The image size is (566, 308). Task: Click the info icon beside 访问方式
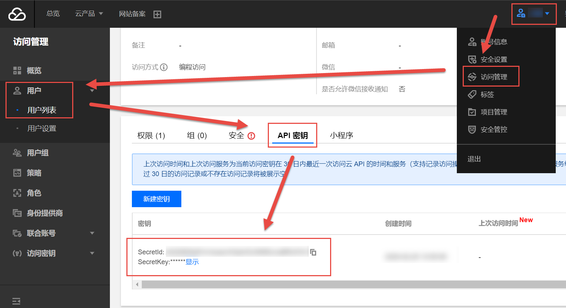tap(164, 67)
